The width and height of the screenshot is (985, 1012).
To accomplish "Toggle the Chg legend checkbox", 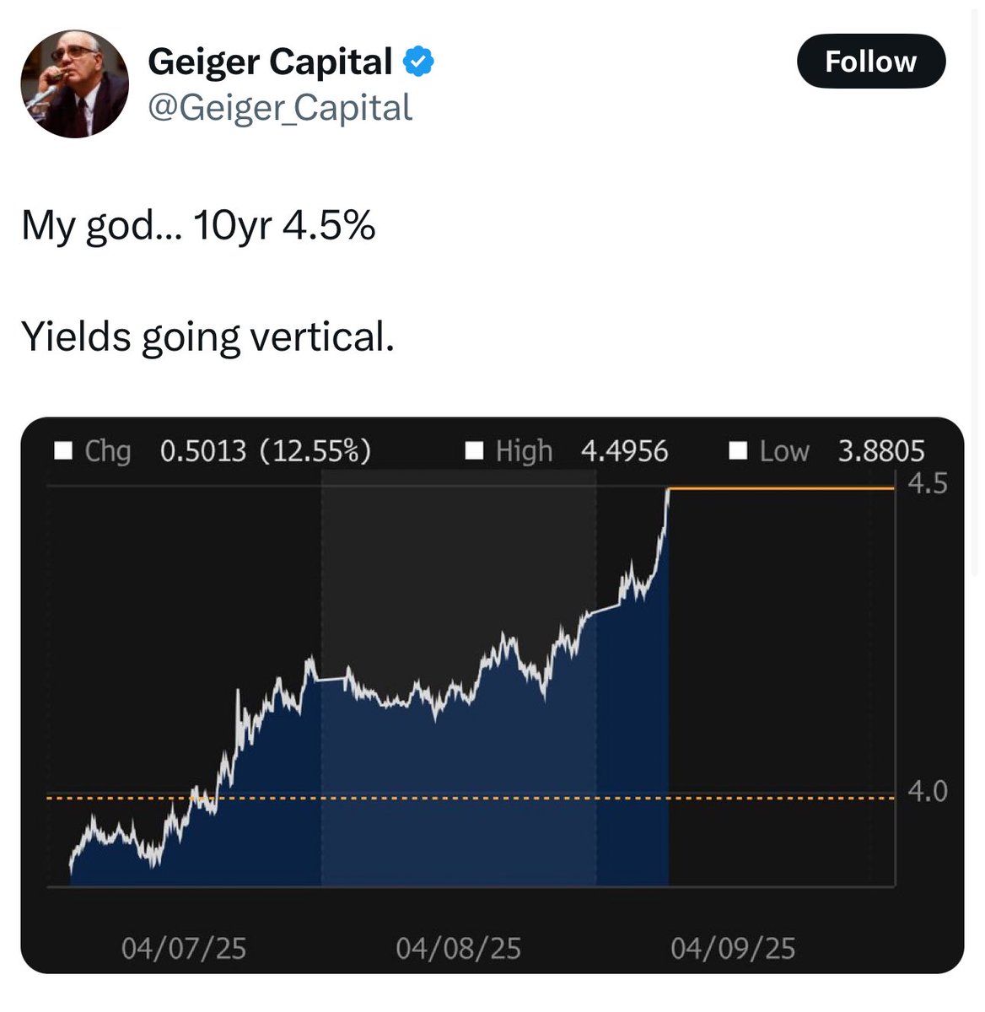I will [63, 450].
